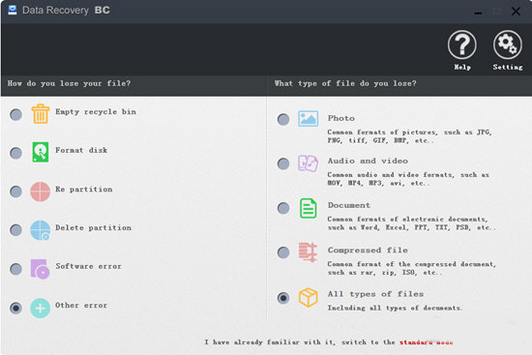Click the Compressed file heading
The image size is (532, 355).
368,251
